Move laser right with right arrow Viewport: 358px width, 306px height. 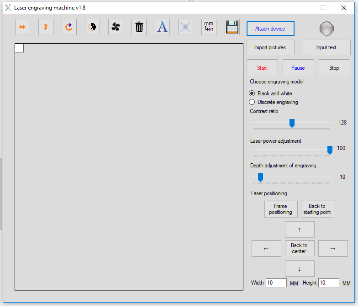tap(333, 249)
